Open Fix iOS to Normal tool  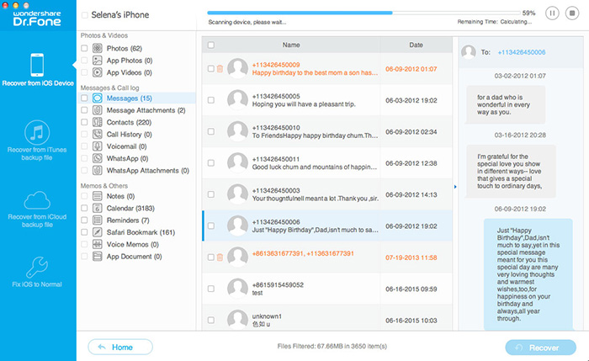[37, 273]
